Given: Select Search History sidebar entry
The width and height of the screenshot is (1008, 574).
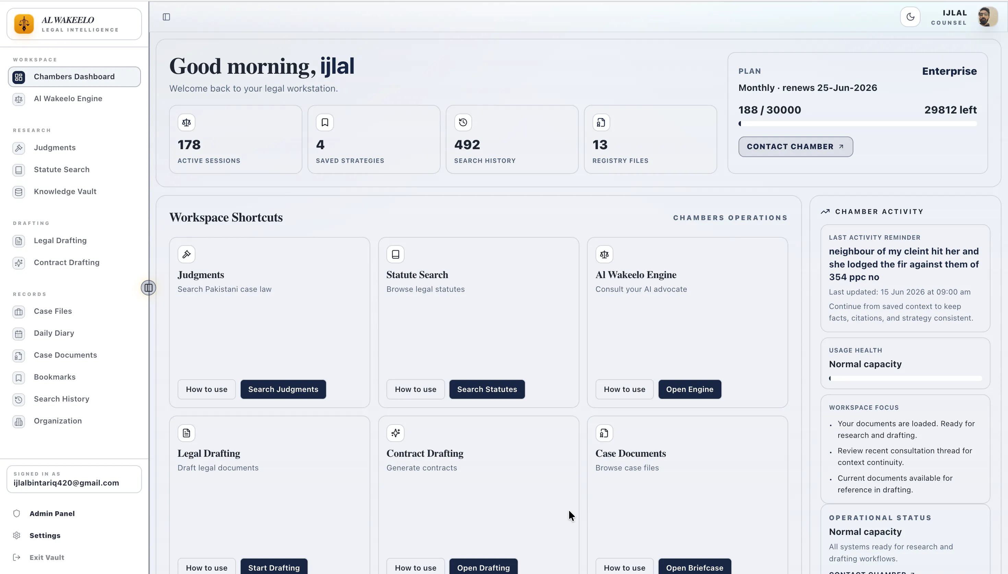Looking at the screenshot, I should pyautogui.click(x=74, y=399).
